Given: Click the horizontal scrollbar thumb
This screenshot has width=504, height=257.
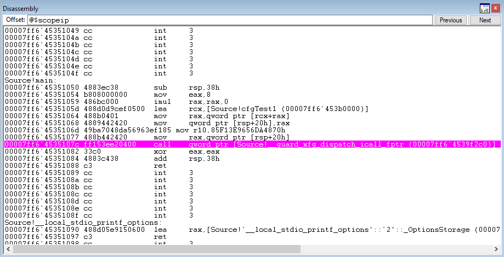Looking at the screenshot, I should click(157, 249).
